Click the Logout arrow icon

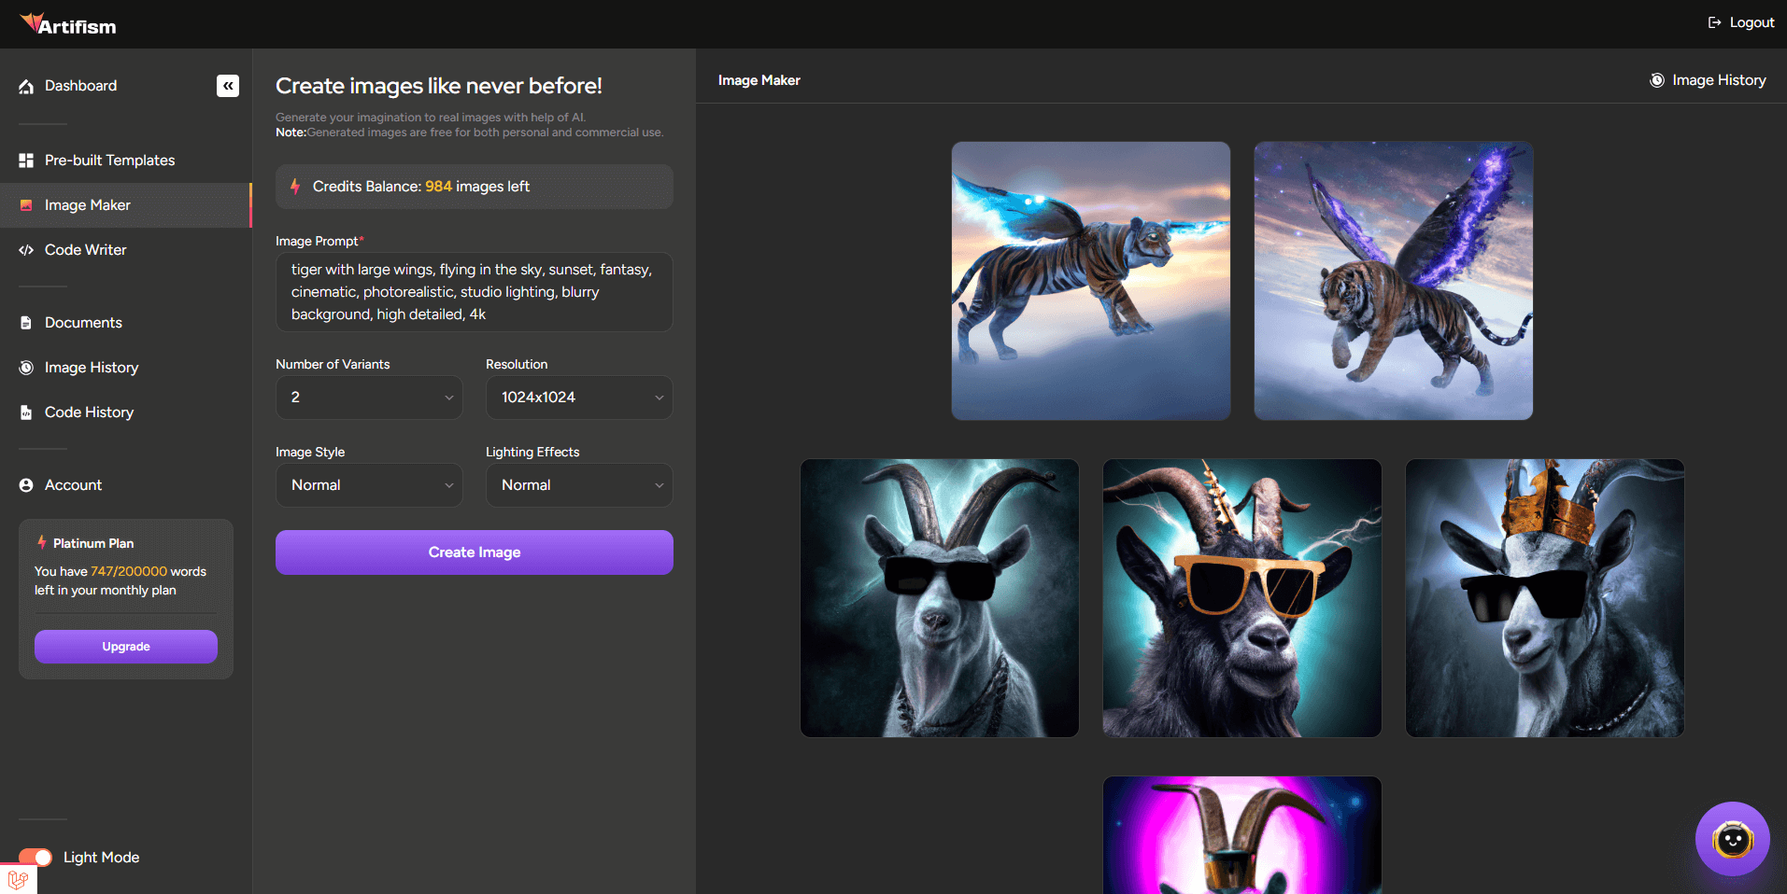click(x=1715, y=22)
